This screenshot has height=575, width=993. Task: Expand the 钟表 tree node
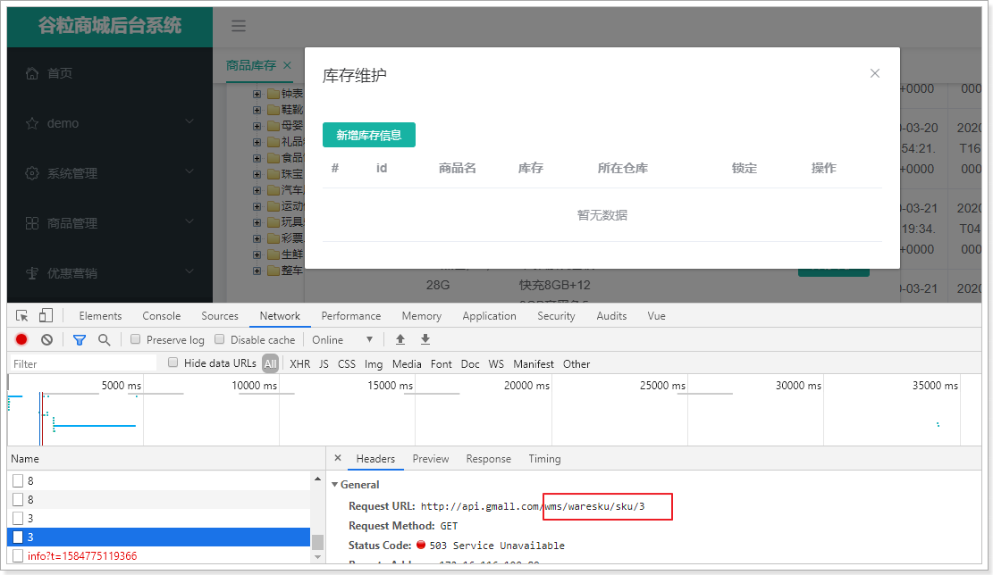257,95
